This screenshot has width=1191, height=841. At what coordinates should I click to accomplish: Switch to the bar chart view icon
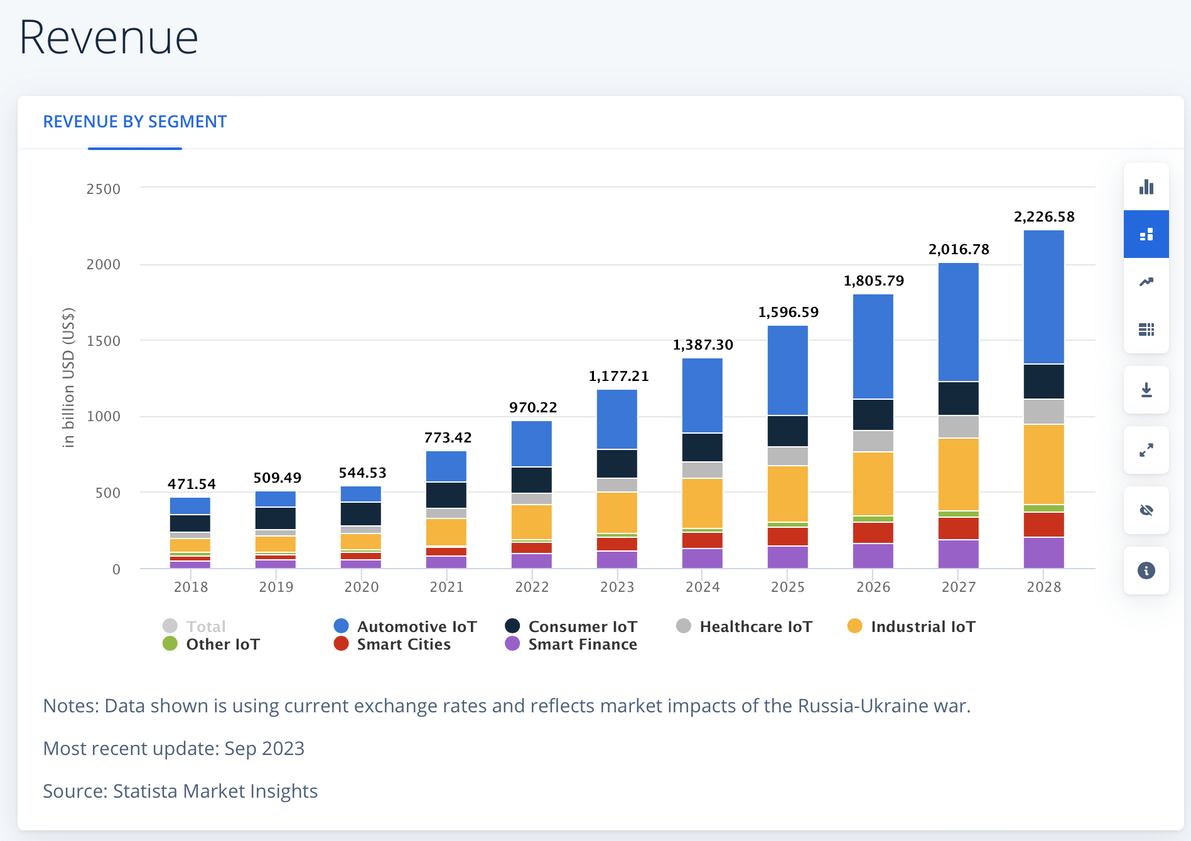point(1146,187)
